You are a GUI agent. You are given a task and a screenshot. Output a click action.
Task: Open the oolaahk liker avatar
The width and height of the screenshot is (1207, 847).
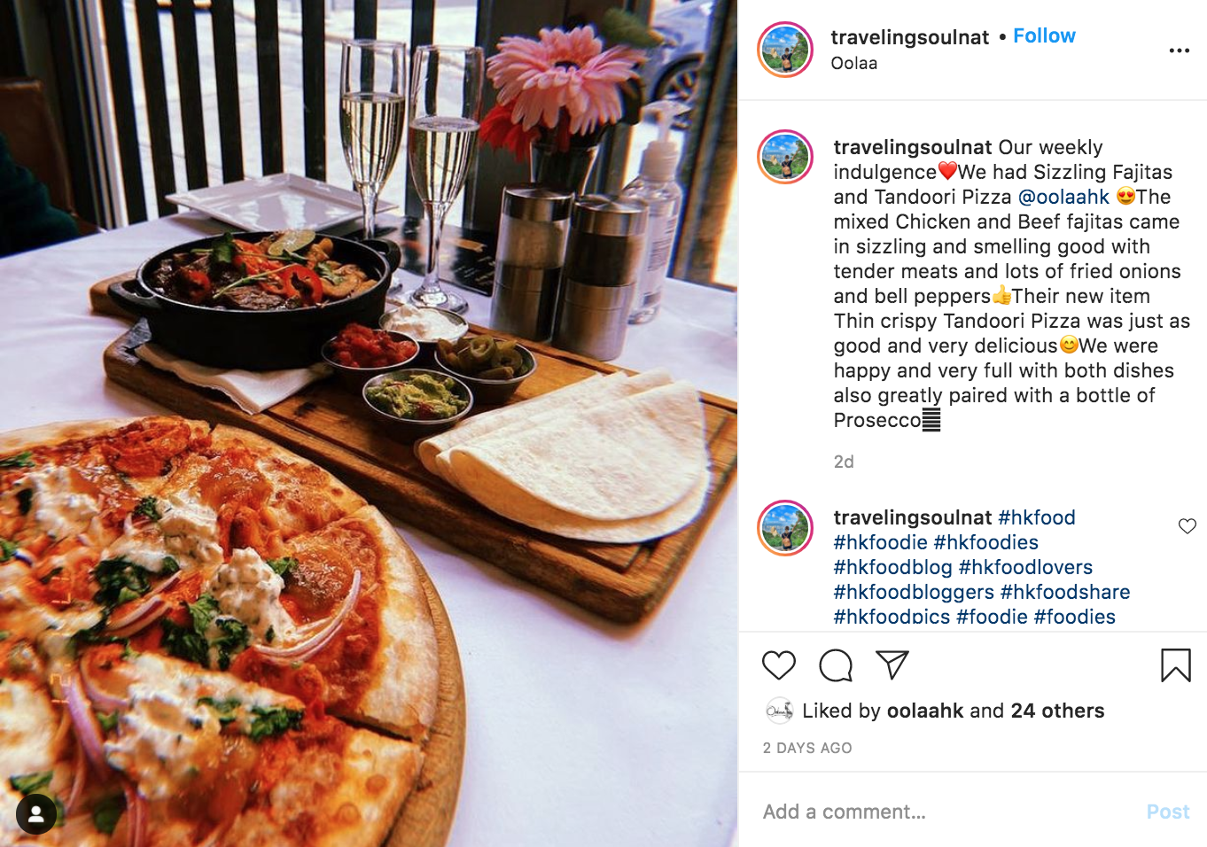(x=779, y=711)
